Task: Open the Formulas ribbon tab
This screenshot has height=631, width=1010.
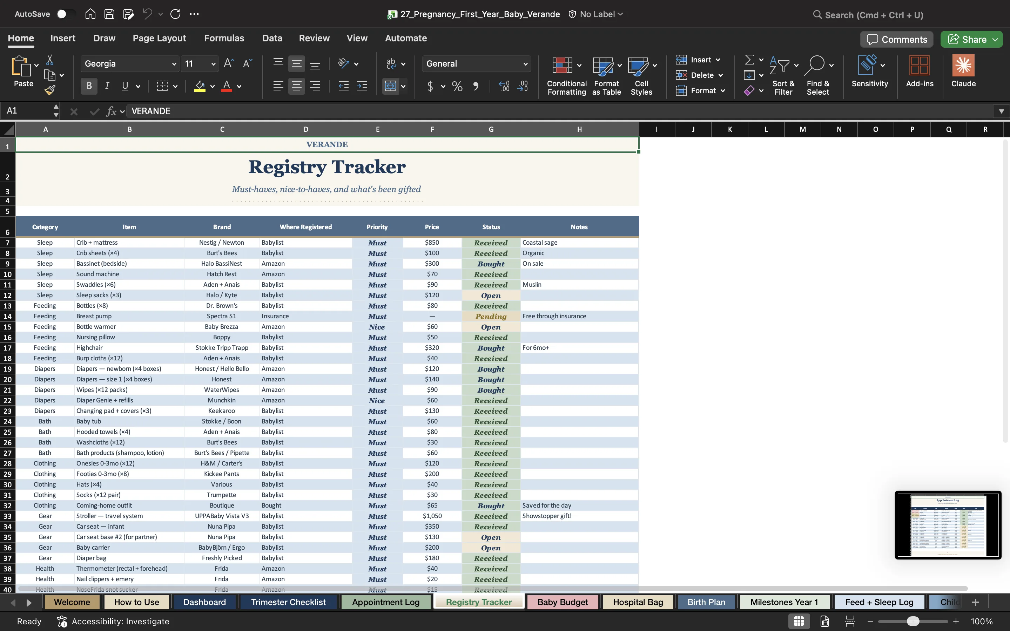Action: (x=224, y=38)
